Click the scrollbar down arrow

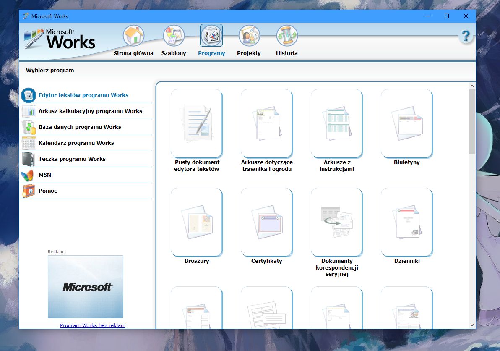(x=472, y=325)
